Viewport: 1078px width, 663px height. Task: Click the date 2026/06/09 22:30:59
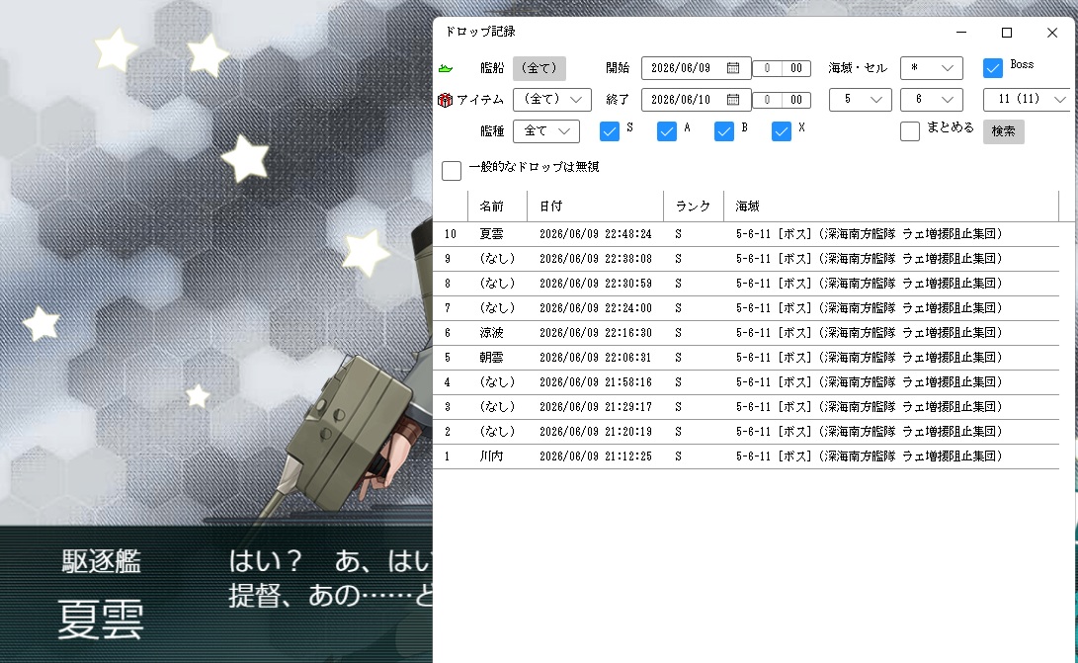(x=596, y=284)
